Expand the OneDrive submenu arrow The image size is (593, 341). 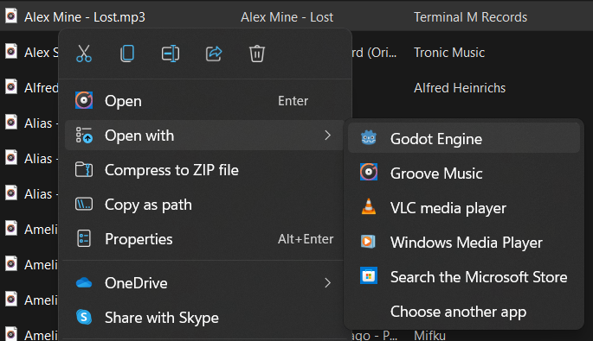coord(327,283)
